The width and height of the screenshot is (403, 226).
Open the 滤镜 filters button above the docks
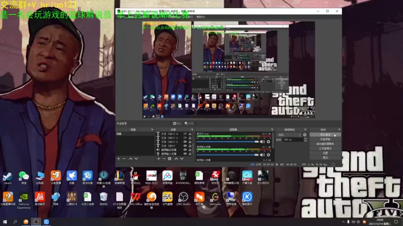tap(189, 124)
